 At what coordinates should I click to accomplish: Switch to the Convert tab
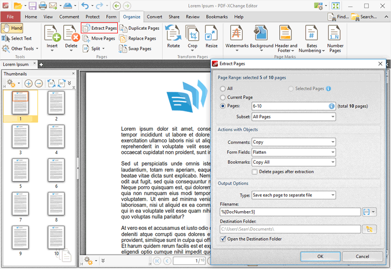point(154,17)
